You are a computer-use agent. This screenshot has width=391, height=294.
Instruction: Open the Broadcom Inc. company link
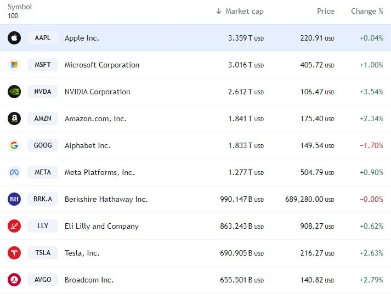click(89, 280)
